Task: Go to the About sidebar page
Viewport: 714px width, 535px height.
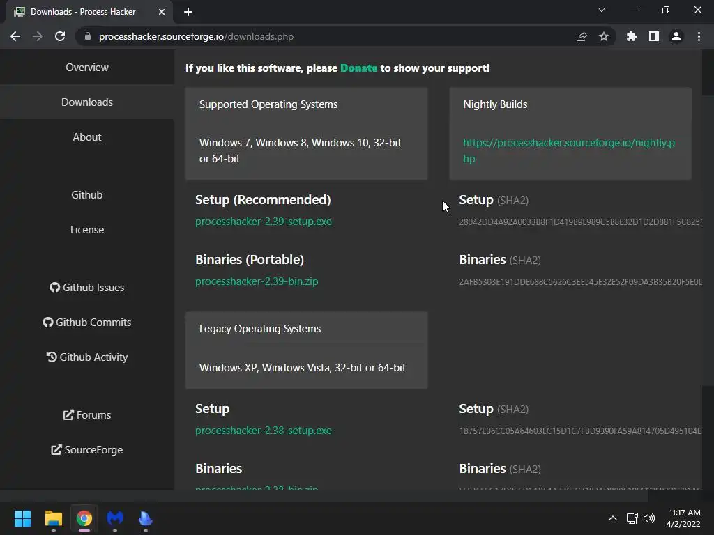Action: [87, 137]
